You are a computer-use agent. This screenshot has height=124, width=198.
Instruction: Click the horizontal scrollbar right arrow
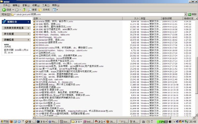(x=194, y=117)
